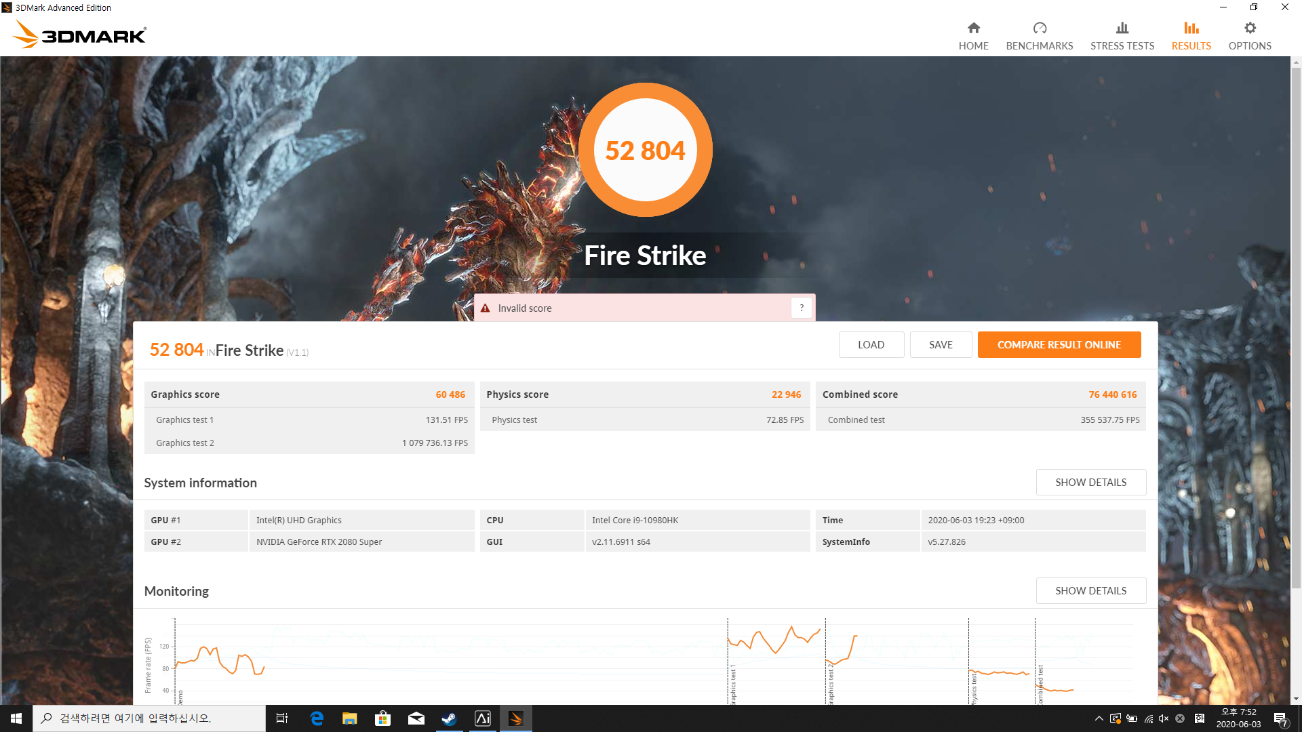Screen dimensions: 1302x732
Task: Click the invalid score warning icon
Action: pyautogui.click(x=486, y=308)
